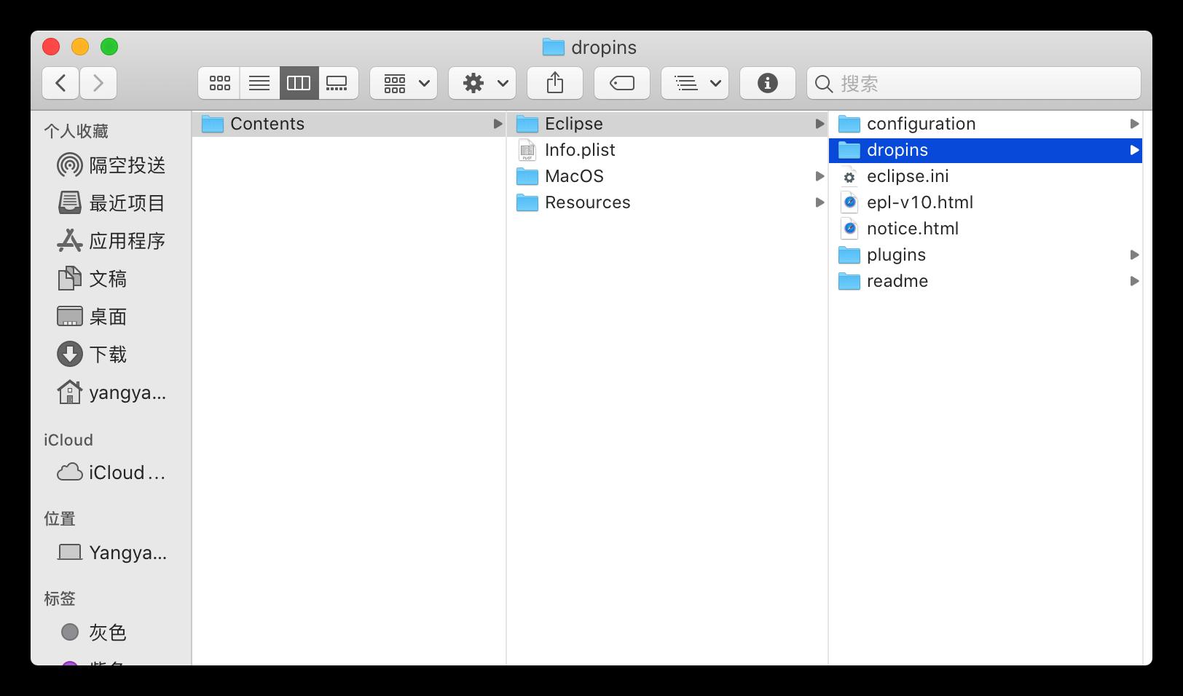Select the configuration folder
This screenshot has width=1183, height=696.
click(986, 124)
